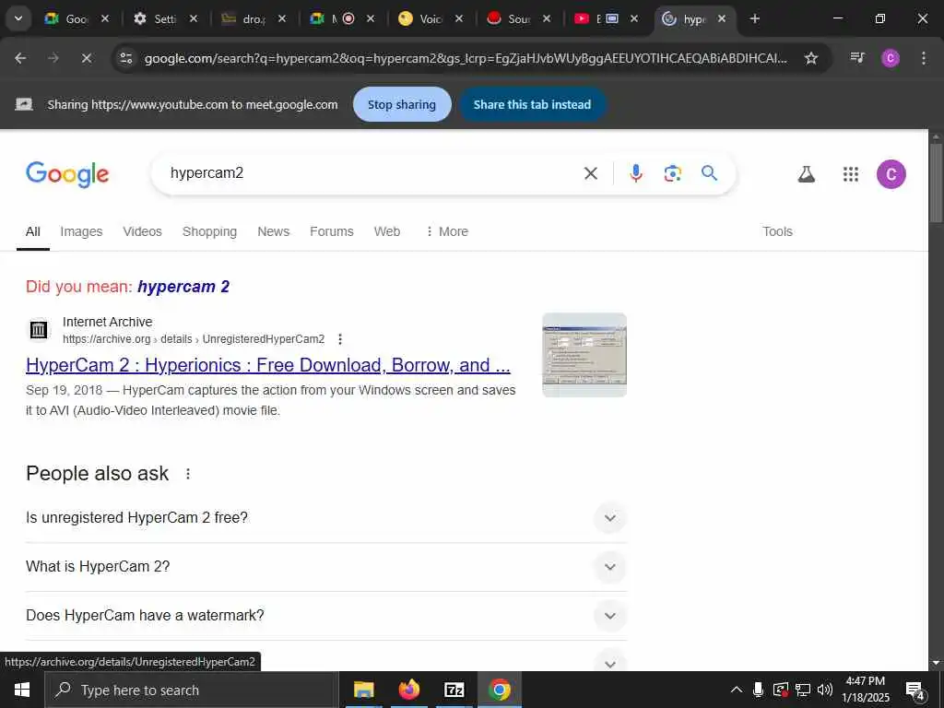Launch Firefox from the taskbar
Viewport: 944px width, 708px height.
[408, 690]
